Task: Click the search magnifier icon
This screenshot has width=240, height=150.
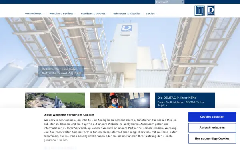Action: 183,2
